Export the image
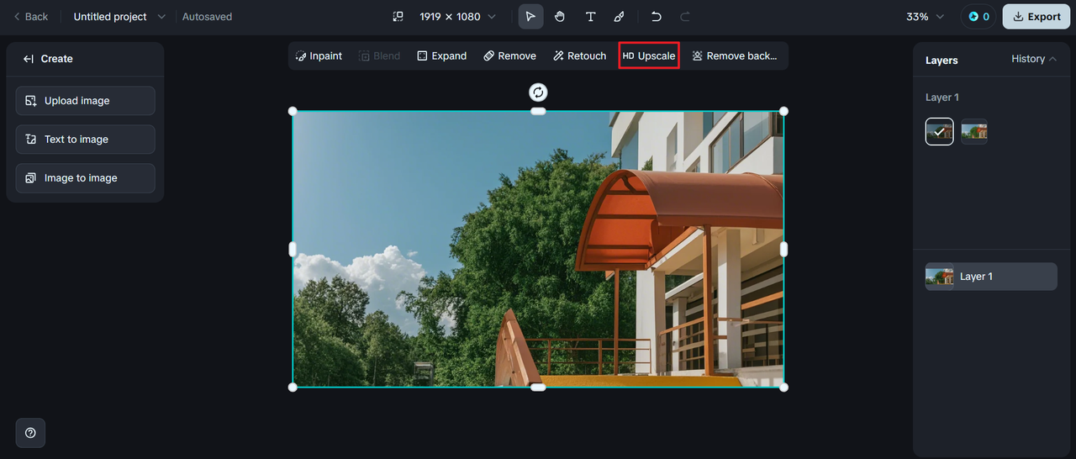Viewport: 1076px width, 459px height. [x=1036, y=17]
